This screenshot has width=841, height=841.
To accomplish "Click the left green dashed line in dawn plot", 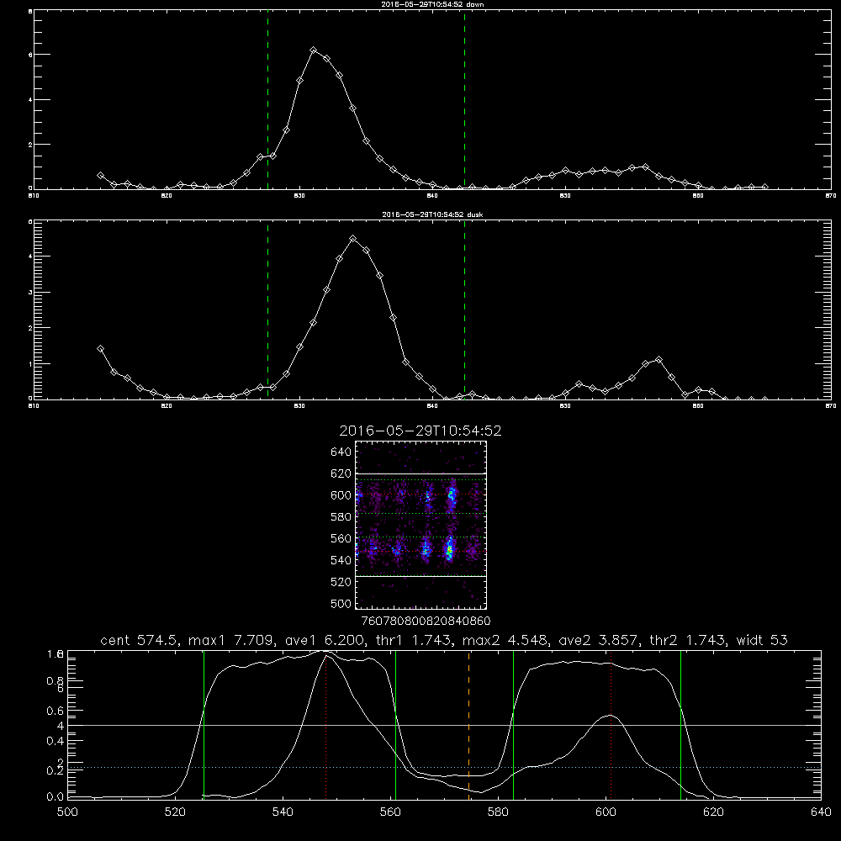I will click(267, 99).
